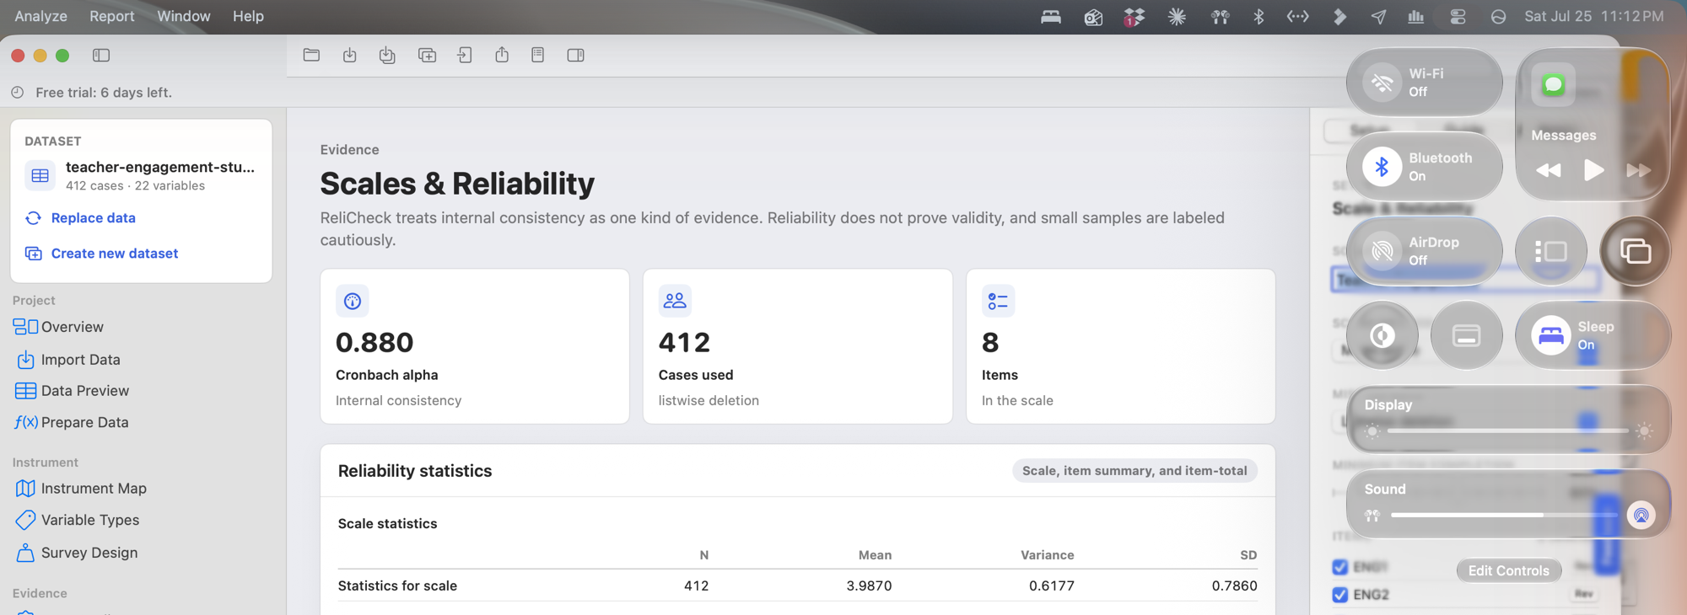The image size is (1687, 615).
Task: Click the Cases used people icon
Action: click(675, 301)
